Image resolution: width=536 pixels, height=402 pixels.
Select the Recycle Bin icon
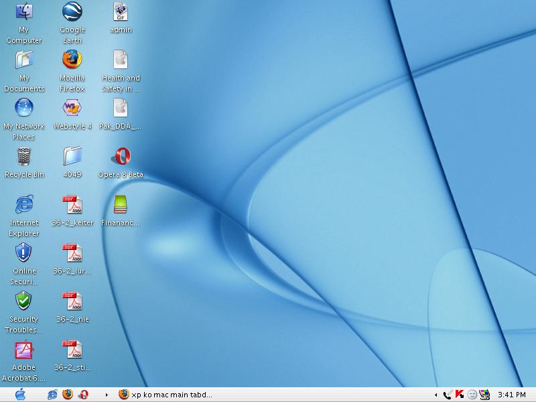click(24, 157)
